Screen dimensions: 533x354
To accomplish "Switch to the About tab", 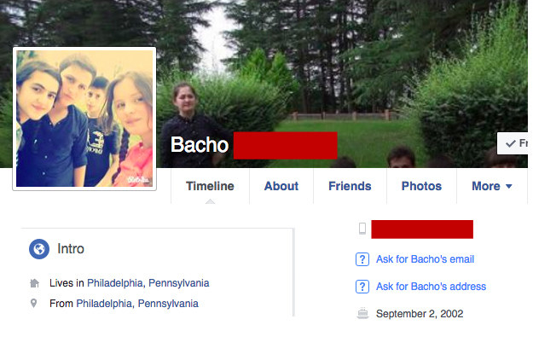I will (281, 186).
